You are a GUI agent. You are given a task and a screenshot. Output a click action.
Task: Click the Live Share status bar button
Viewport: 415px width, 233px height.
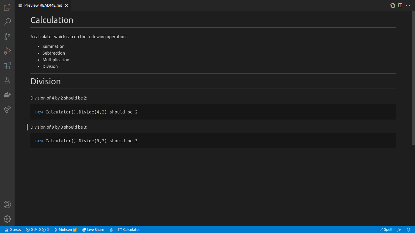click(93, 230)
